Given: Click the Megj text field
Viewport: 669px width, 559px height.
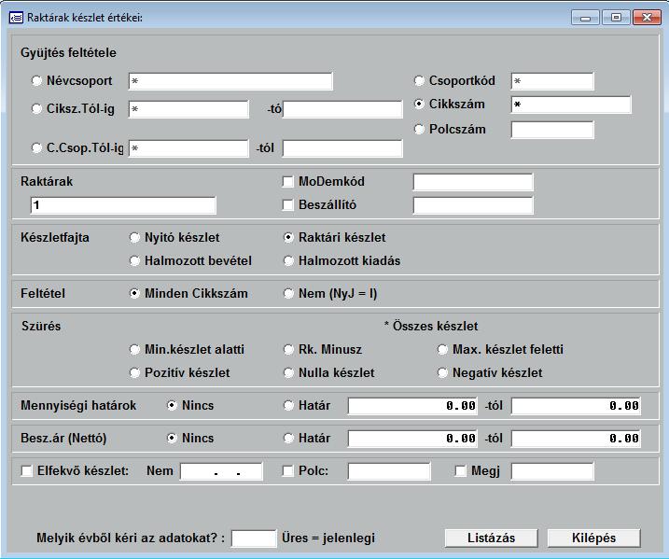Looking at the screenshot, I should tap(552, 471).
